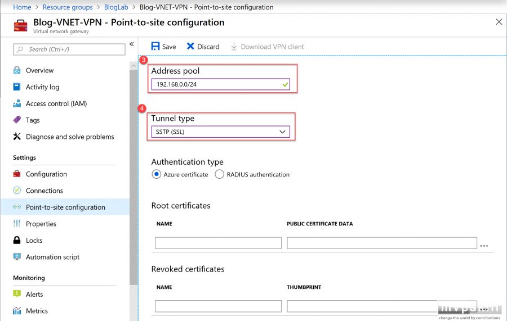Open Connections menu item
507x321 pixels.
tap(45, 191)
